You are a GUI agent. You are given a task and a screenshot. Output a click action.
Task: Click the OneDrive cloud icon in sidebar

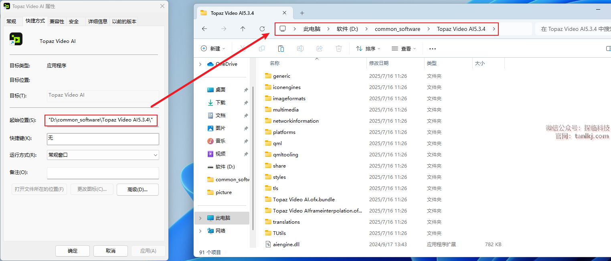point(210,64)
